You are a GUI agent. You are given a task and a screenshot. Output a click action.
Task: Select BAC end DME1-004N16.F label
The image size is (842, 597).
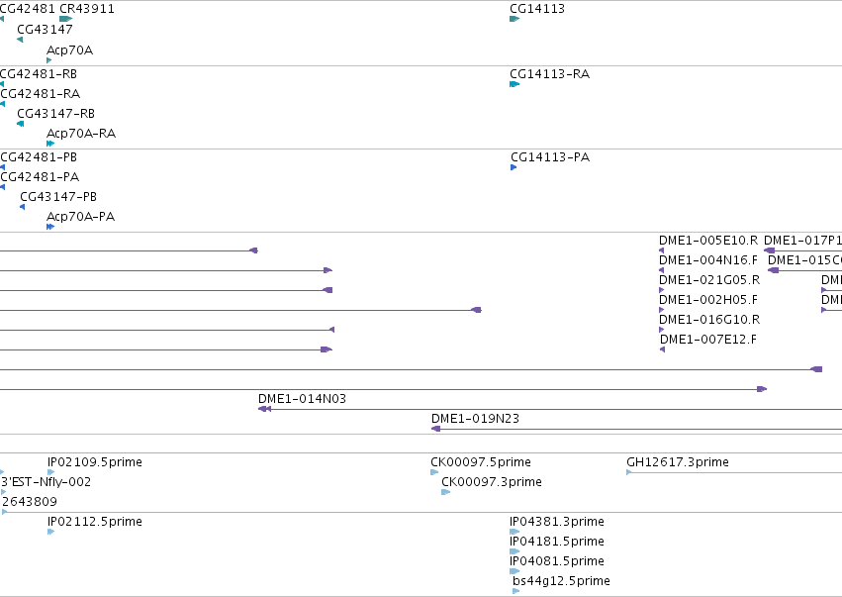708,260
